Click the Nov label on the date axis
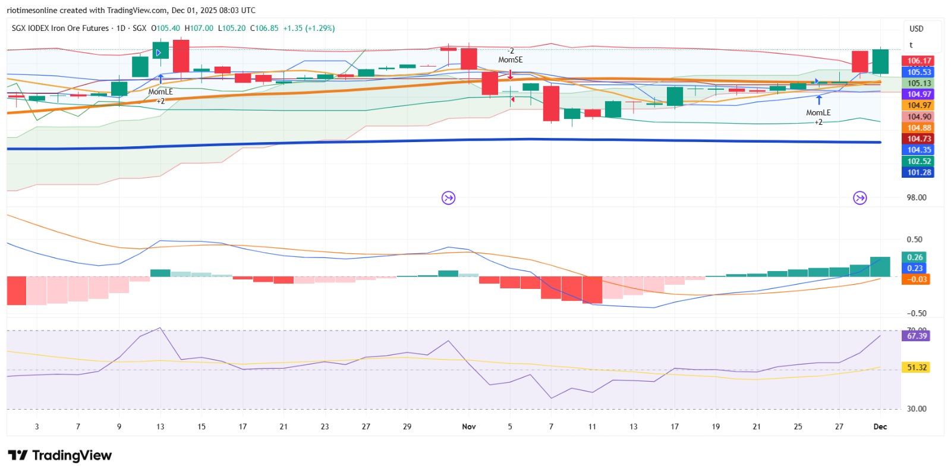The width and height of the screenshot is (951, 475). (469, 426)
